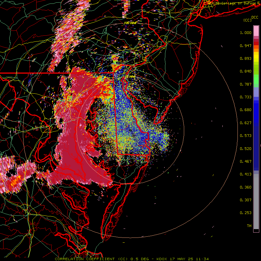261x261 pixels.
Task: Click the [CC] legend label
Action: click(248, 20)
